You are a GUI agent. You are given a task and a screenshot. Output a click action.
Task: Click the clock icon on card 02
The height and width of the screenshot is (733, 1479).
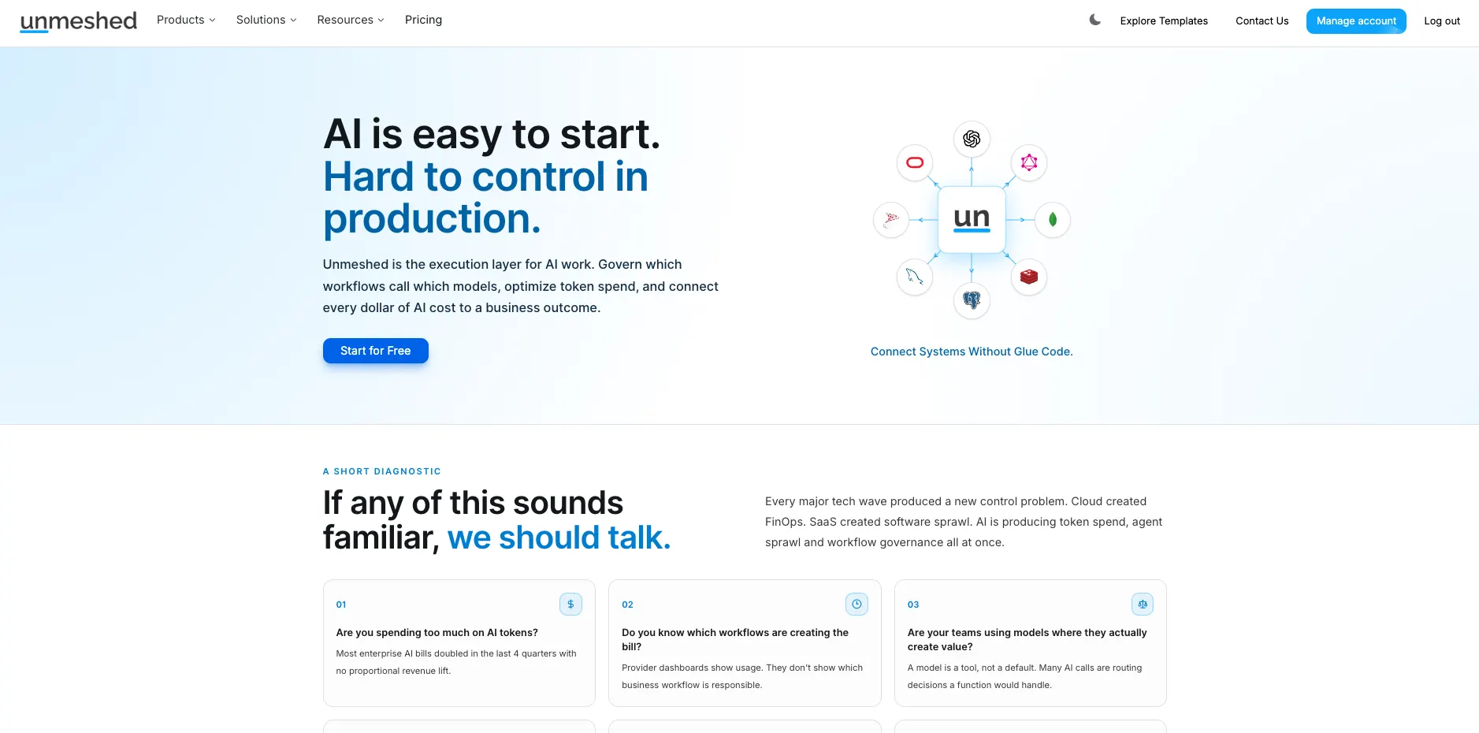pos(857,605)
